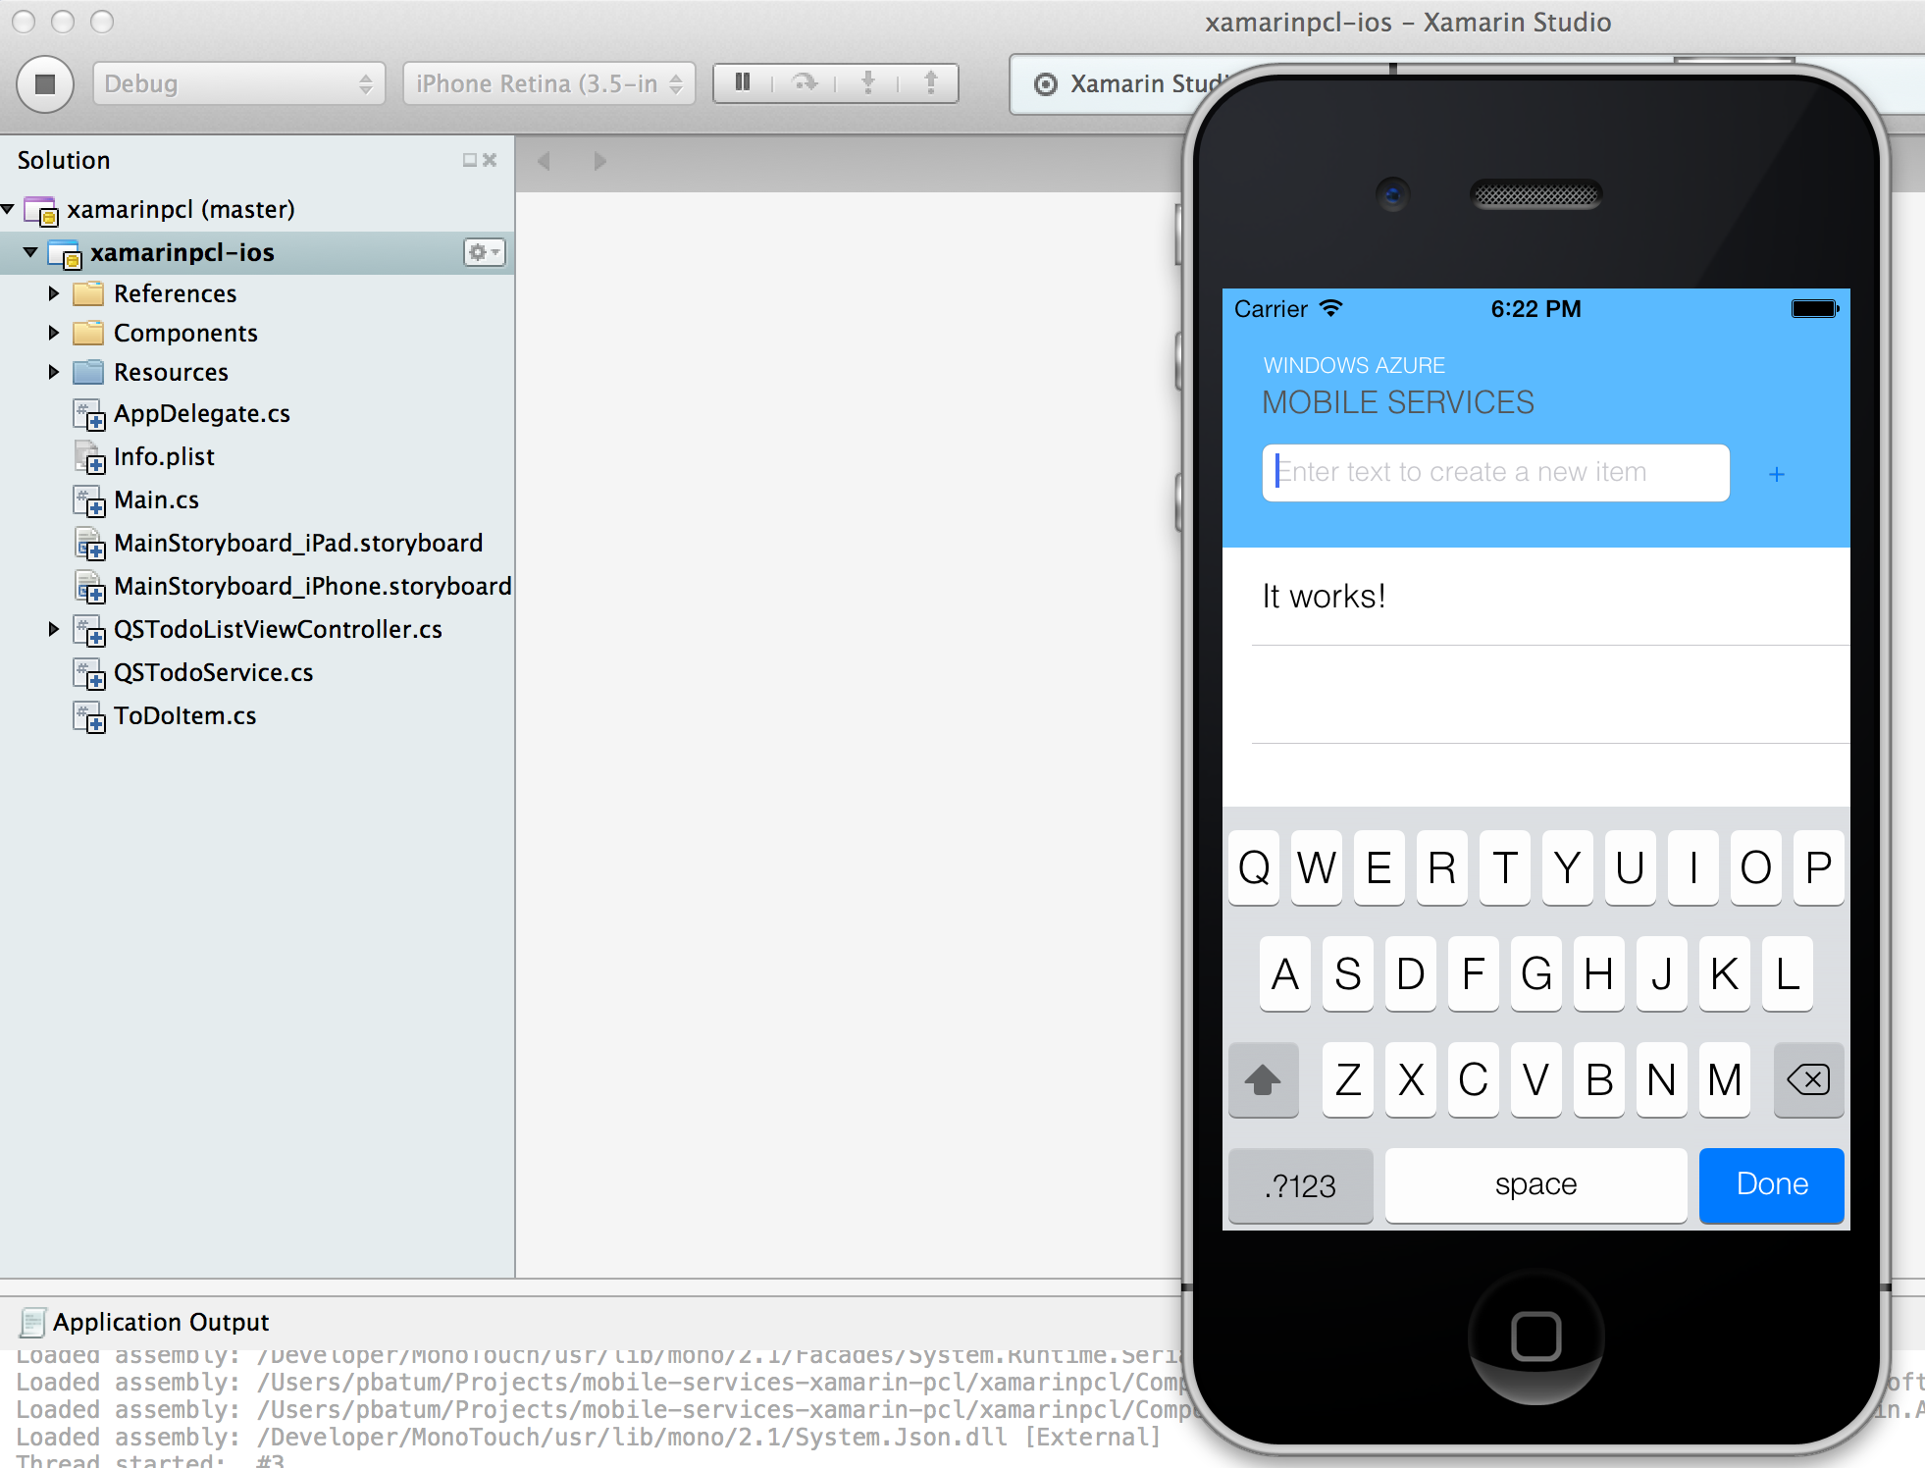Select MainStoryboard_iPhone.storyboard file icon
Image resolution: width=1925 pixels, height=1468 pixels.
[89, 587]
